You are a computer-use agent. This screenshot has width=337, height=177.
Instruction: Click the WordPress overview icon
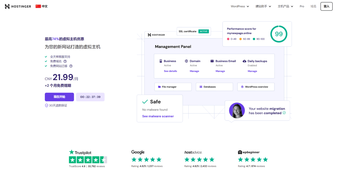pyautogui.click(x=242, y=87)
